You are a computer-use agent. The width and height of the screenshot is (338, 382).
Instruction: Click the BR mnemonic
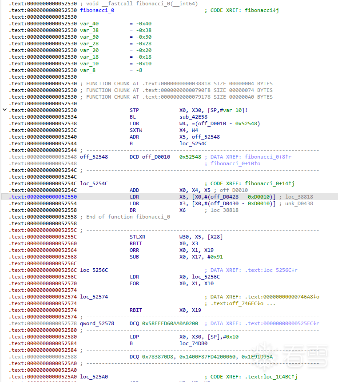point(134,210)
